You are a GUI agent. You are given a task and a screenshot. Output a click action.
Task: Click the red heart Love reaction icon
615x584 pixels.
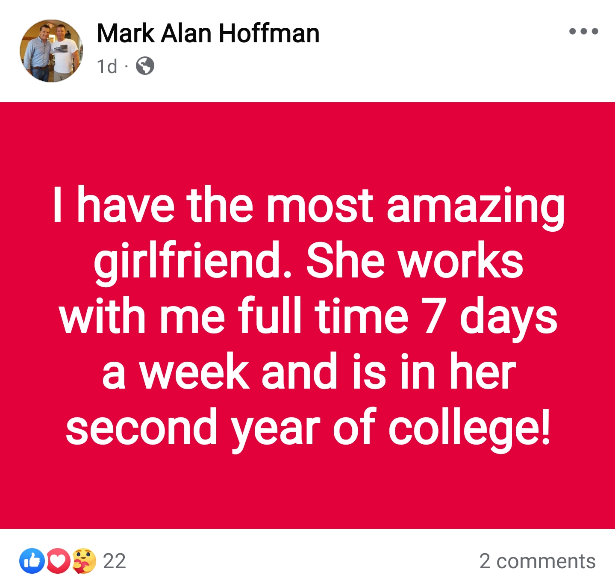coord(58,560)
